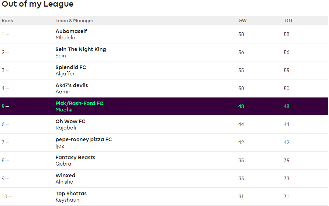Click rank movement indicator beside rank 1
The image size is (329, 206).
pos(7,34)
